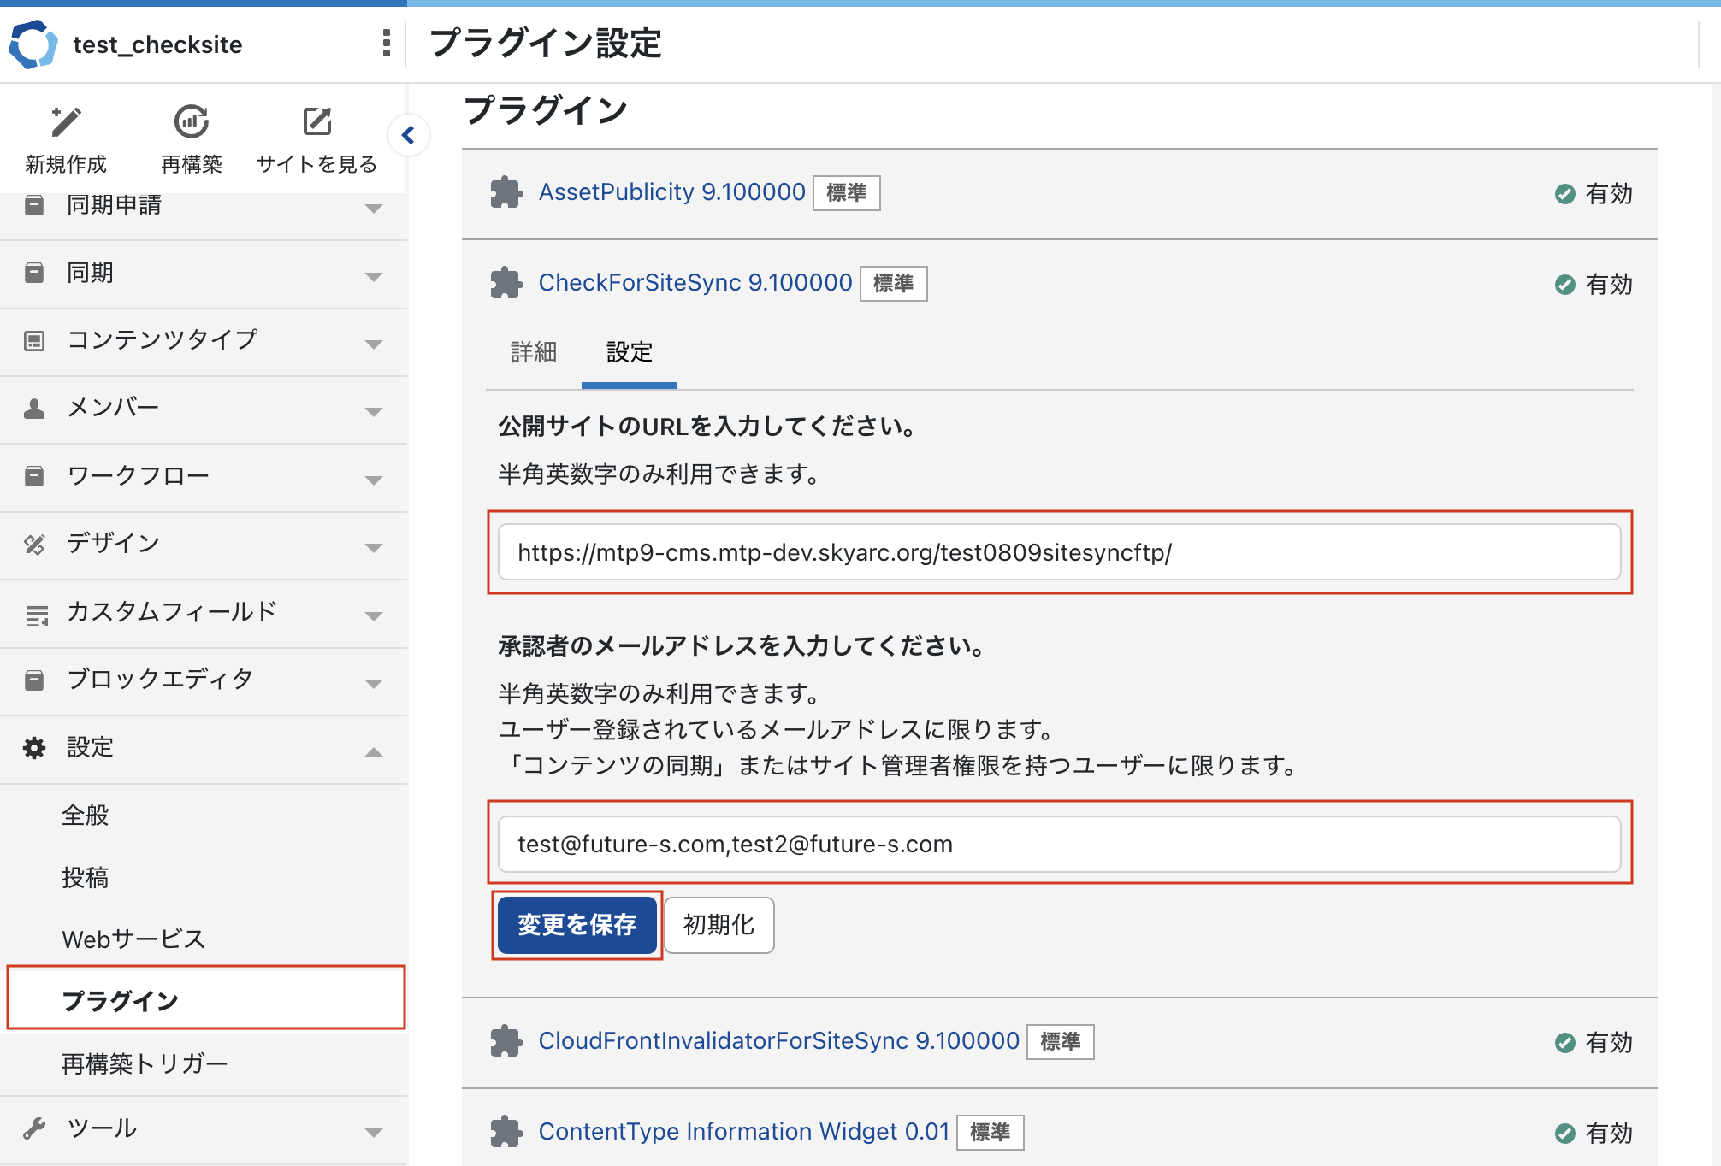Switch to the 詳細 tab
This screenshot has height=1166, width=1721.
[x=534, y=352]
